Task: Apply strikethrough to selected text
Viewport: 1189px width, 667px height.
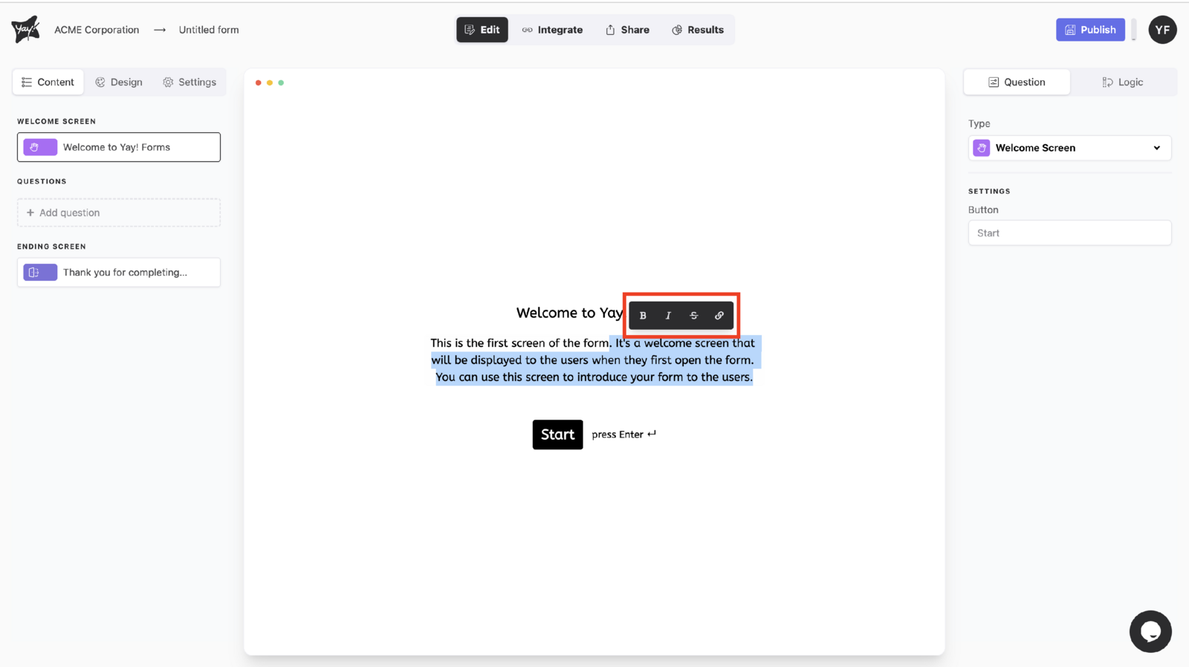Action: pyautogui.click(x=693, y=316)
